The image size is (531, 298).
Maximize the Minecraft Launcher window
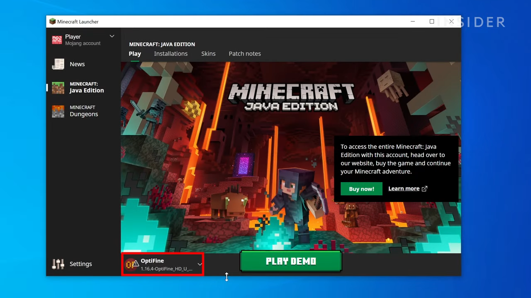click(432, 22)
